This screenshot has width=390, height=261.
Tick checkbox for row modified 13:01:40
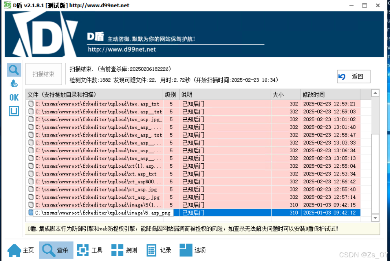(31, 127)
